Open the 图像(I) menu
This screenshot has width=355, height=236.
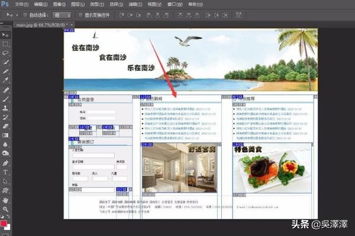(58, 4)
